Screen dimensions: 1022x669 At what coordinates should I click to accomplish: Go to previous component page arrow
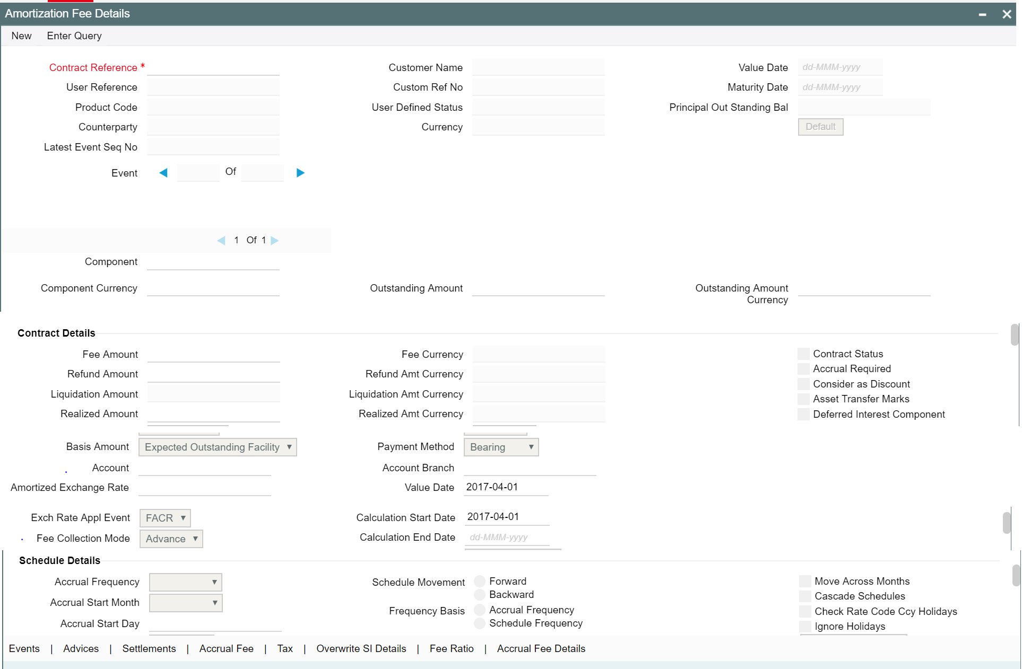pyautogui.click(x=221, y=241)
